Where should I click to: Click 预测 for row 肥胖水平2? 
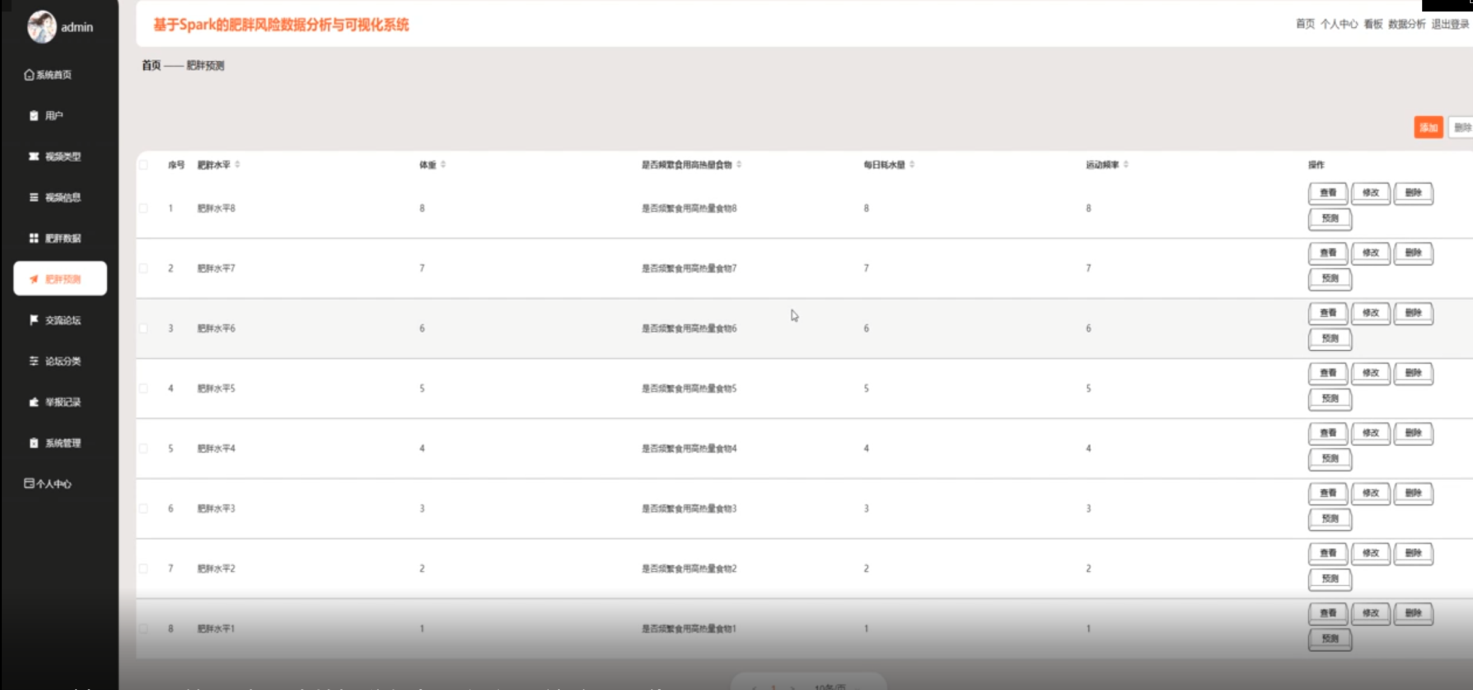[1330, 579]
